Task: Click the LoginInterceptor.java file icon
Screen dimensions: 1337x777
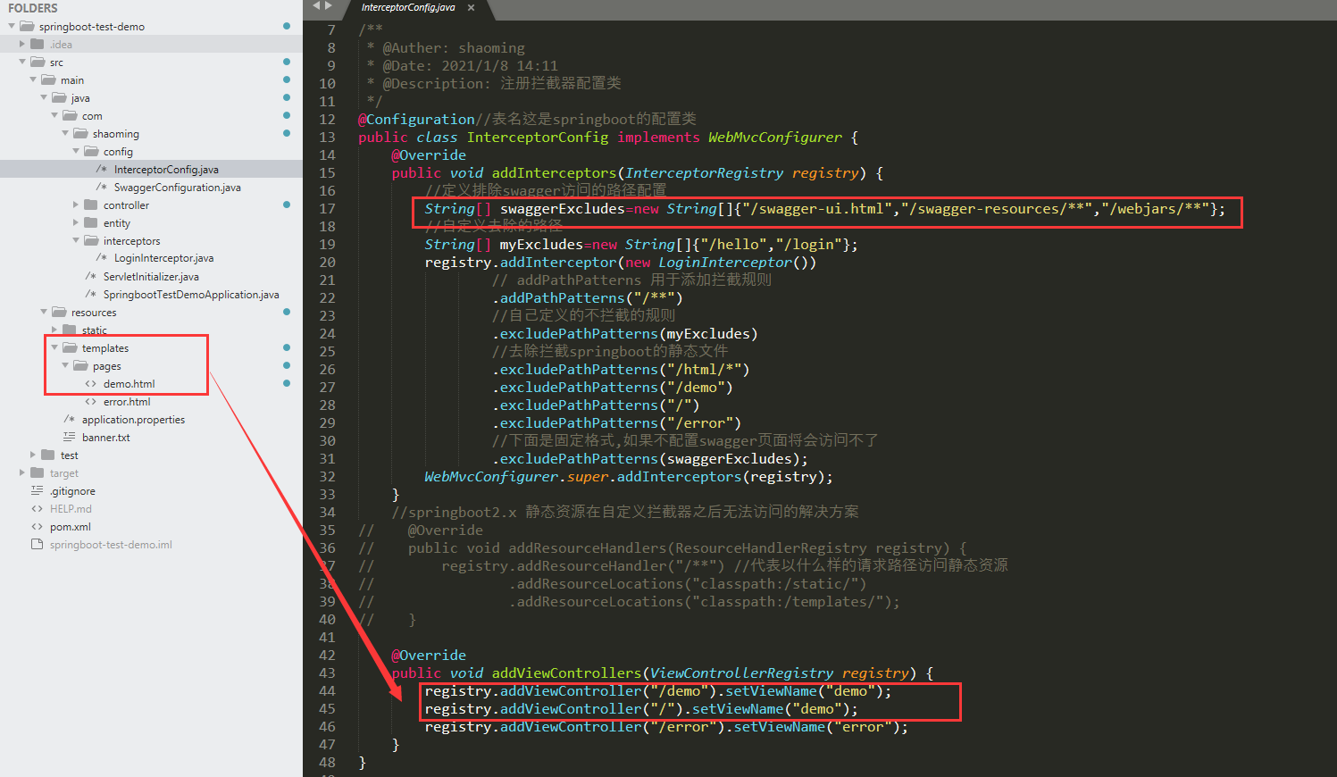Action: coord(101,258)
